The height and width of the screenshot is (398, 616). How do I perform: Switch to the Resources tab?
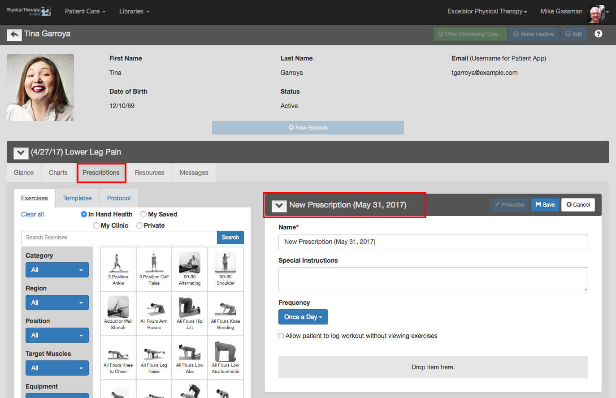(x=150, y=173)
